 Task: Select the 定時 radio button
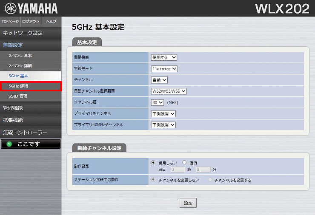[184, 162]
